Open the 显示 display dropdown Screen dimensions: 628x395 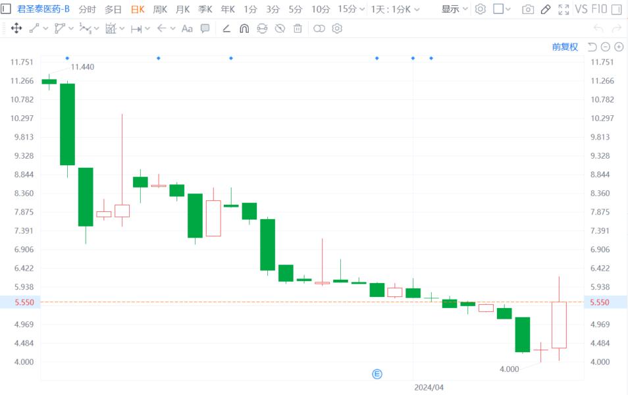(454, 9)
